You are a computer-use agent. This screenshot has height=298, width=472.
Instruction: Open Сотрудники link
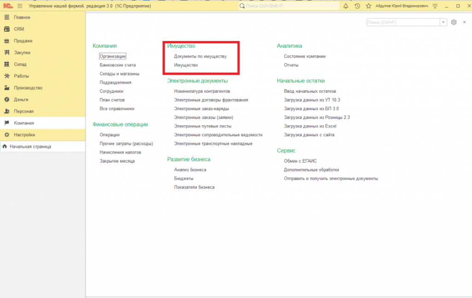click(112, 91)
